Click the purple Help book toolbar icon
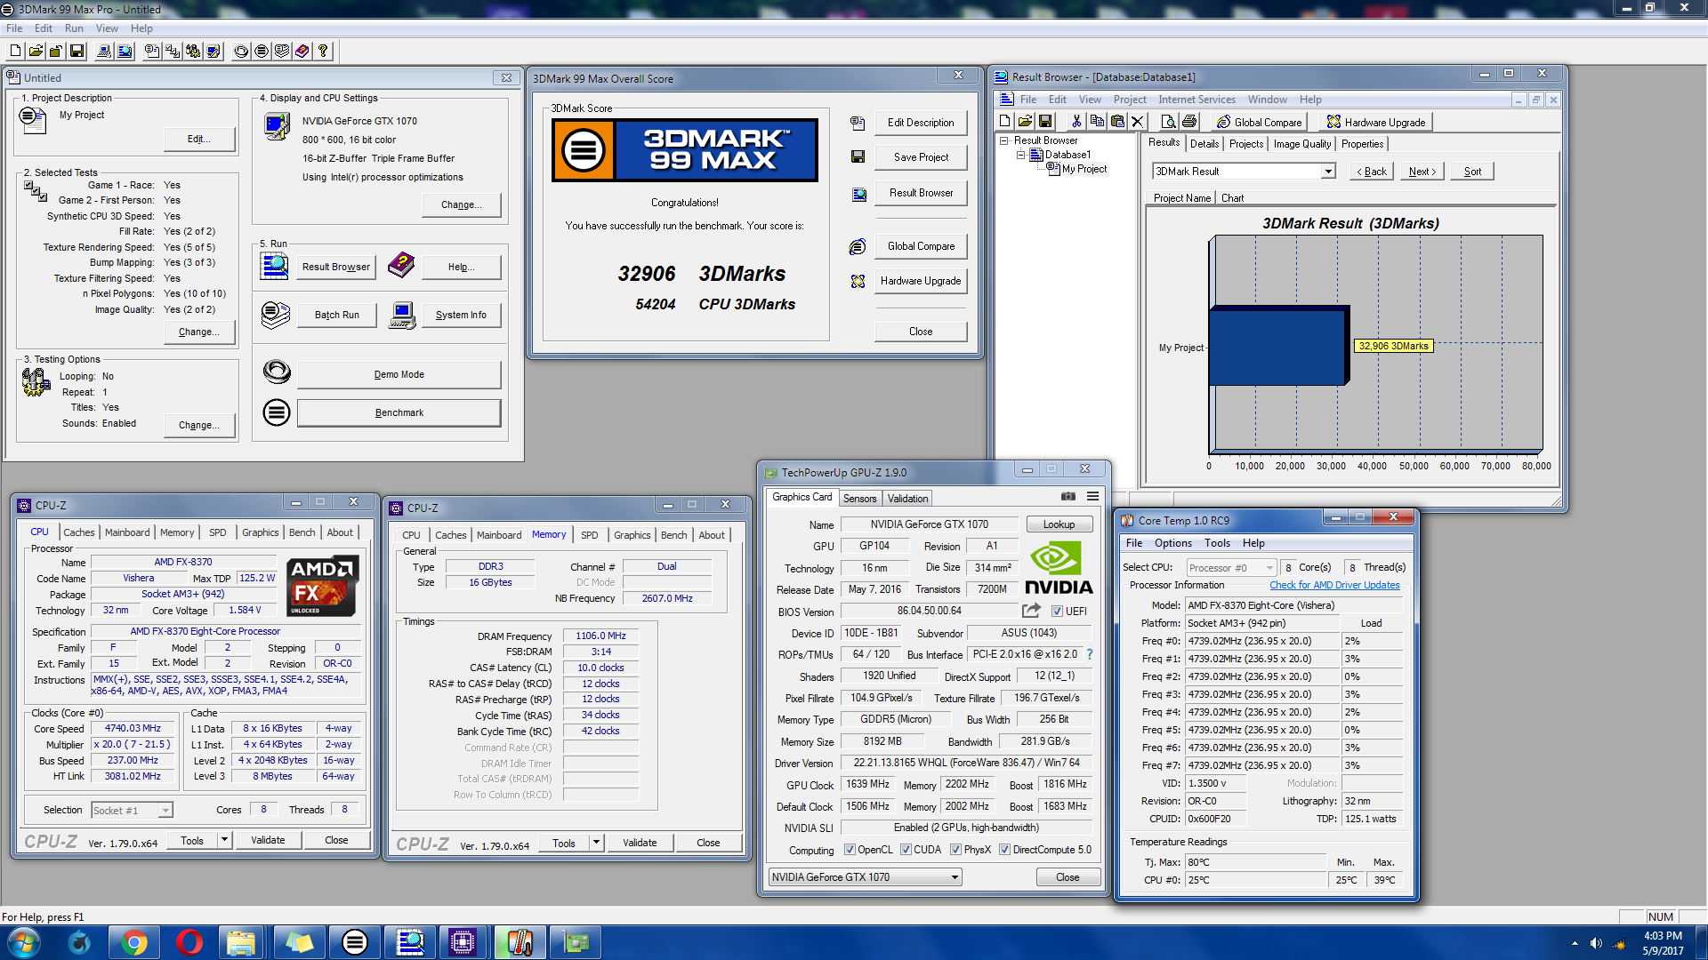Screen dimensions: 1708x960 coord(302,52)
